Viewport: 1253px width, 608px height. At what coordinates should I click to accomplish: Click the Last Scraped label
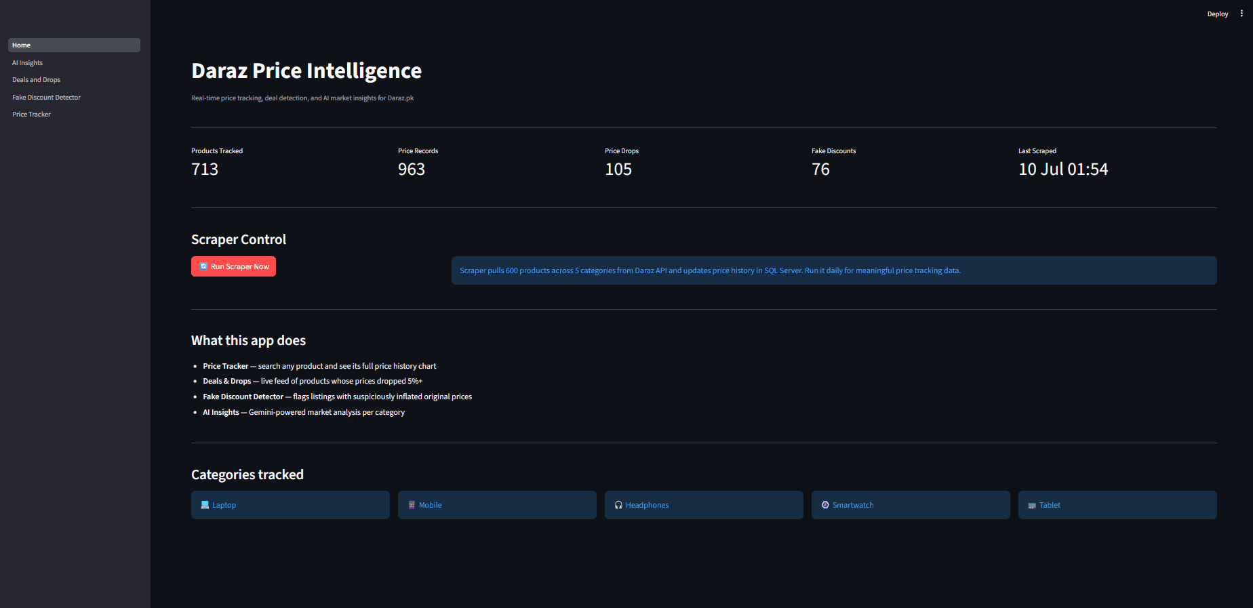pyautogui.click(x=1037, y=151)
